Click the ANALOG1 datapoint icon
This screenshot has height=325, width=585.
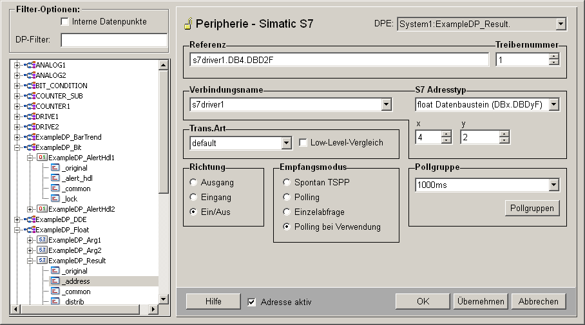(30, 65)
